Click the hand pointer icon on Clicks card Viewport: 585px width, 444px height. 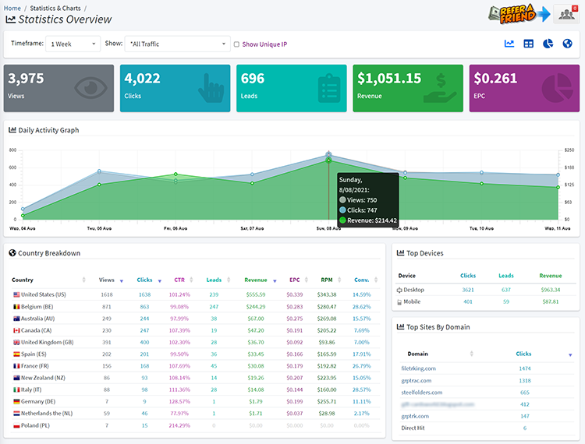coord(210,87)
